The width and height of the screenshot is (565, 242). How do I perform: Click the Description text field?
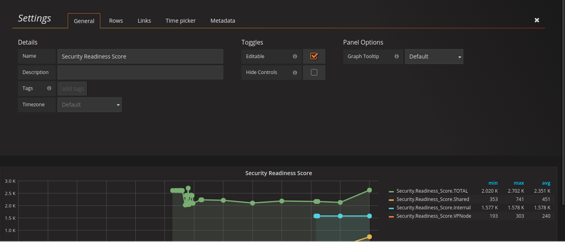pos(140,72)
